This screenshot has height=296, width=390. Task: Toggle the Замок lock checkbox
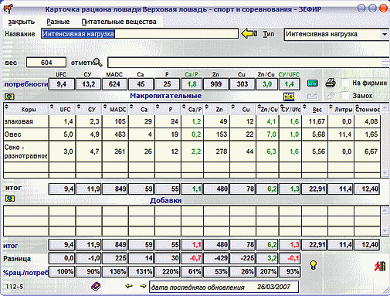pyautogui.click(x=344, y=96)
